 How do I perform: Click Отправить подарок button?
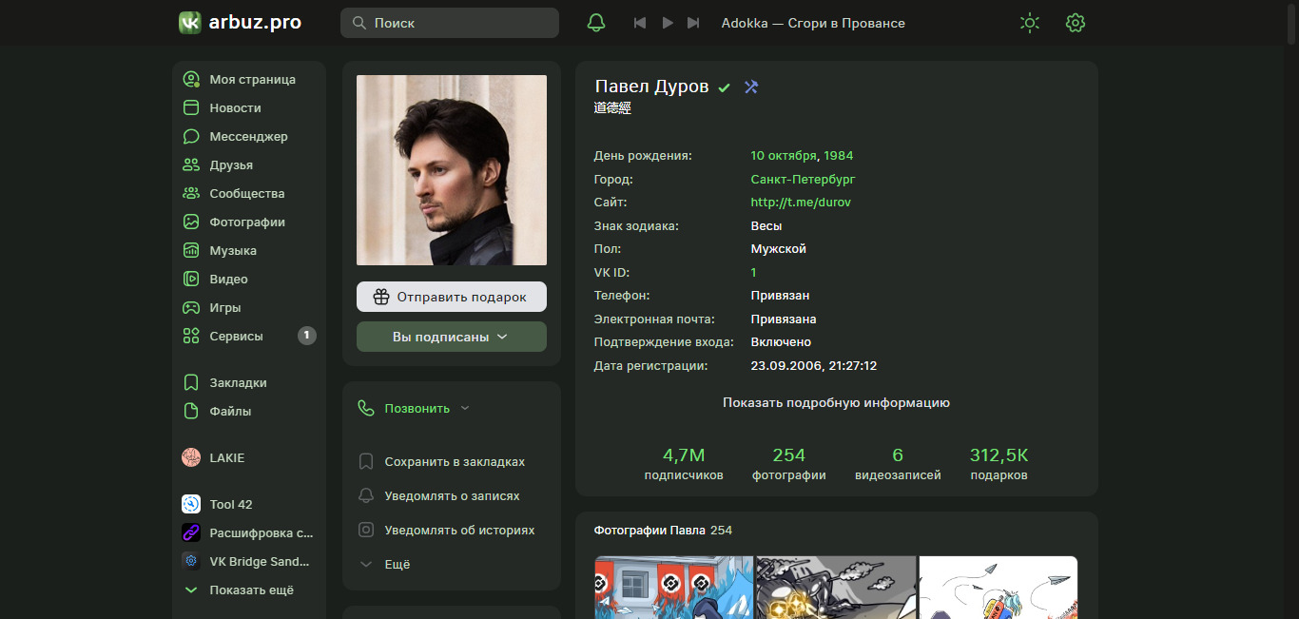point(452,297)
